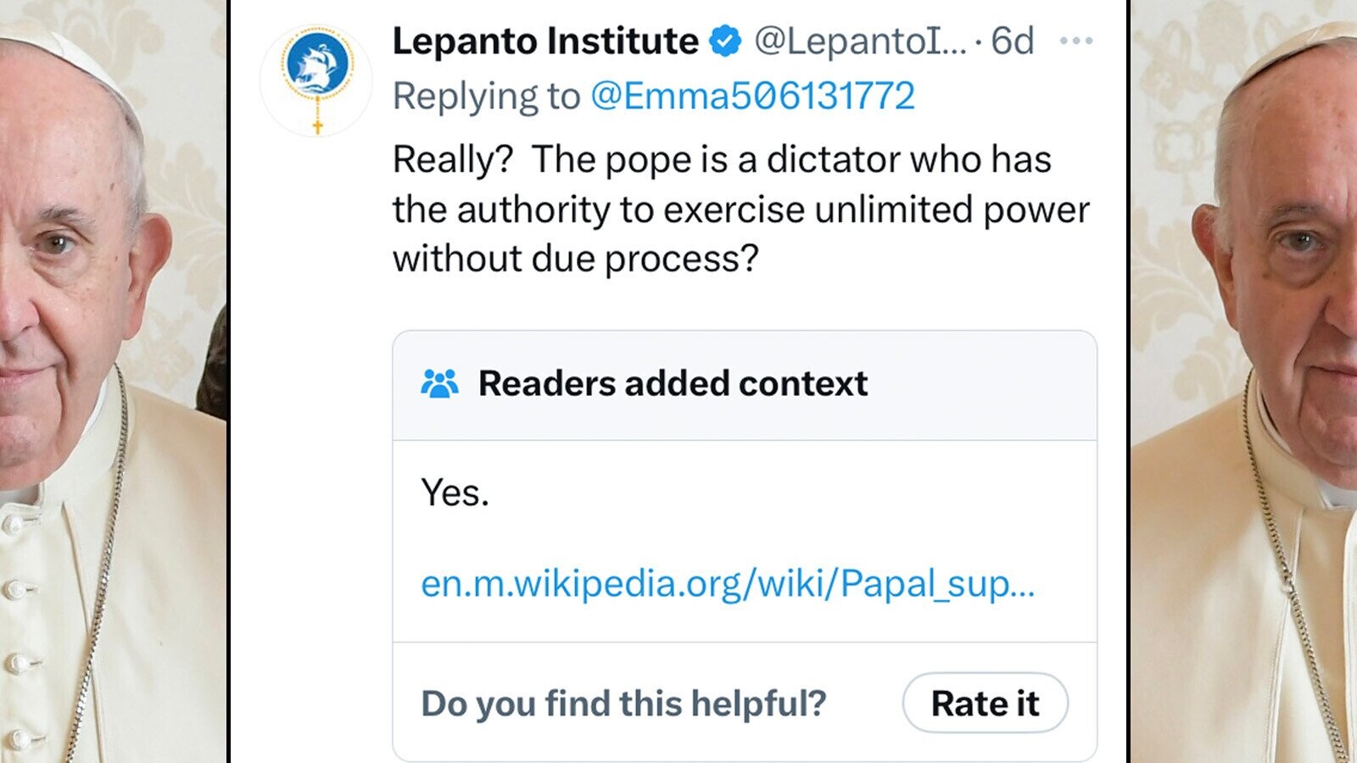
Task: Click the @LepantoI handle
Action: [859, 42]
